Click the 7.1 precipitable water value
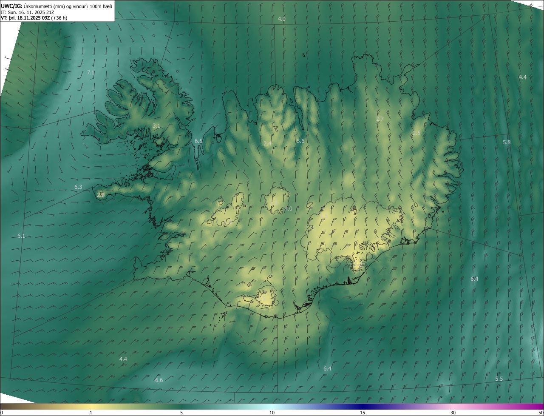The width and height of the screenshot is (544, 416). 91,73
